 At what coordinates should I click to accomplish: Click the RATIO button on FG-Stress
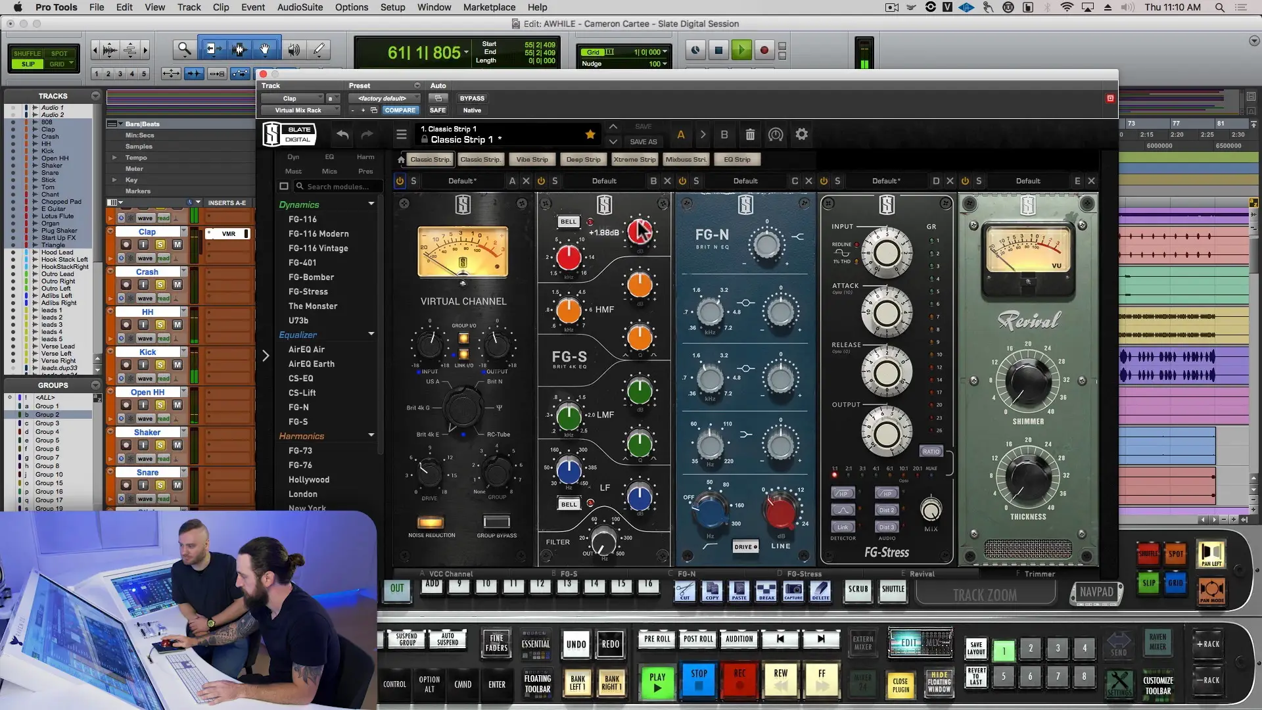tap(931, 452)
